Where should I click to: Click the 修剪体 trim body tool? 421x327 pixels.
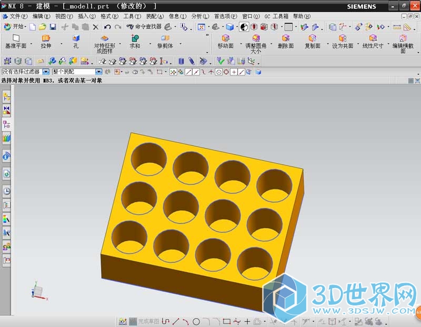[x=165, y=42]
